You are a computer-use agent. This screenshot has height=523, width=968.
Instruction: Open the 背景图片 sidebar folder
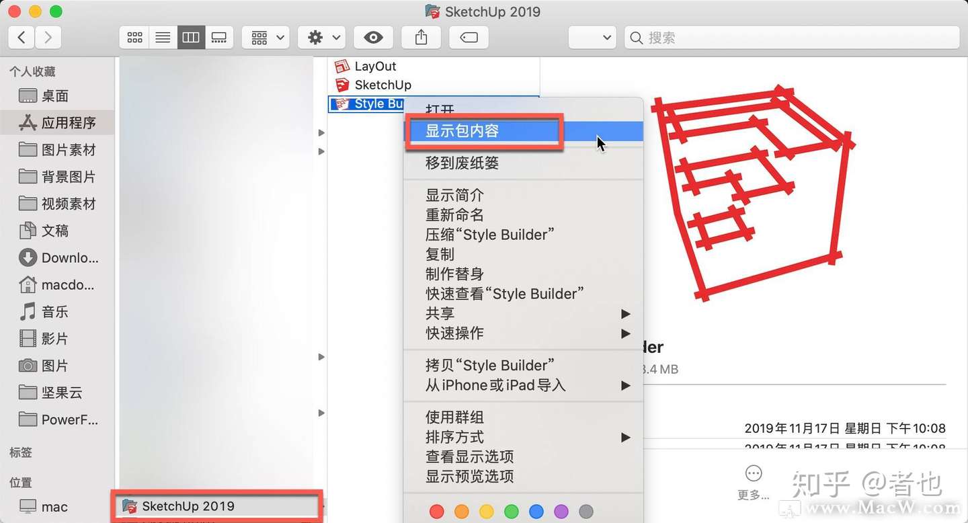click(x=57, y=177)
